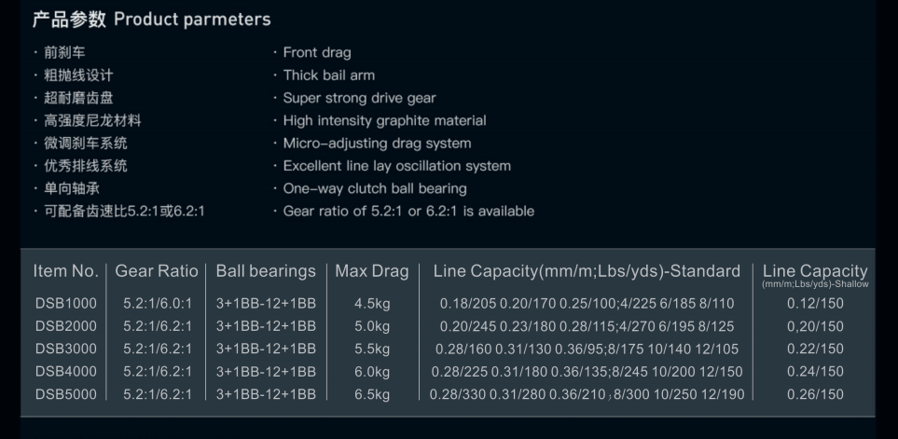Click the Ball bearings column header
898x439 pixels.
[x=266, y=271]
